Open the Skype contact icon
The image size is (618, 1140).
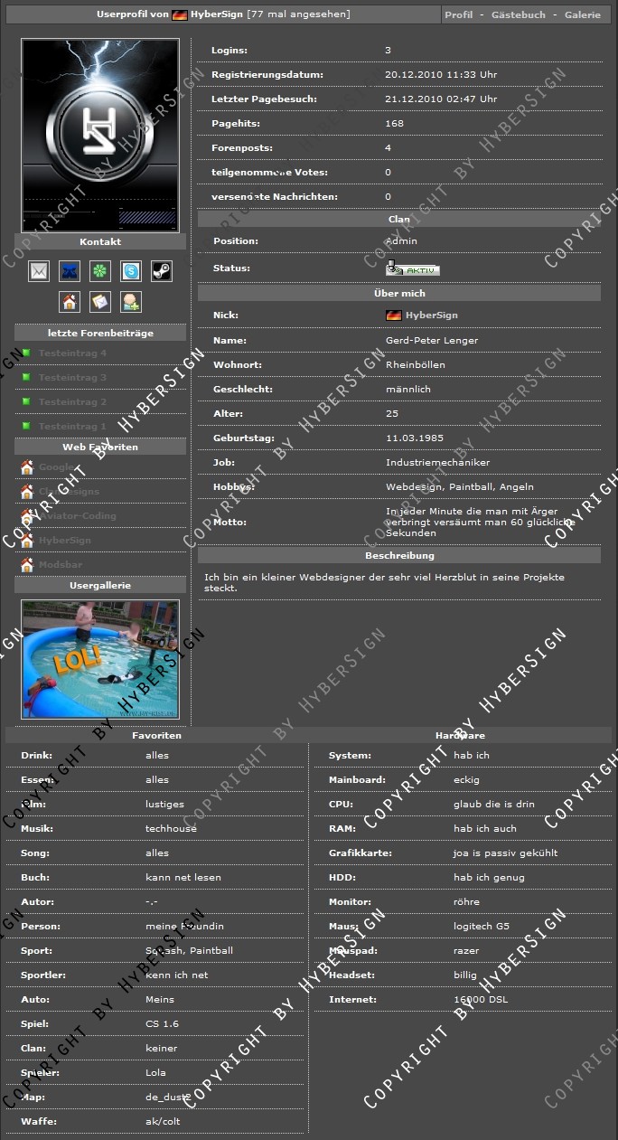[131, 270]
